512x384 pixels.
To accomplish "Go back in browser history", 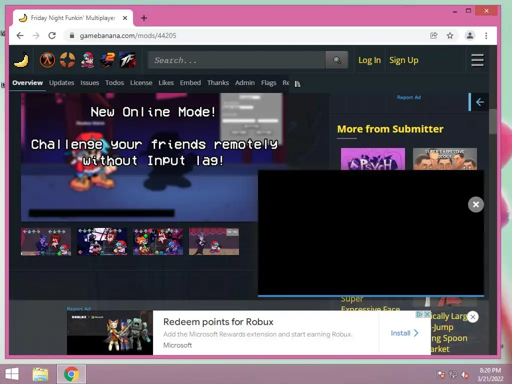I will [x=20, y=35].
